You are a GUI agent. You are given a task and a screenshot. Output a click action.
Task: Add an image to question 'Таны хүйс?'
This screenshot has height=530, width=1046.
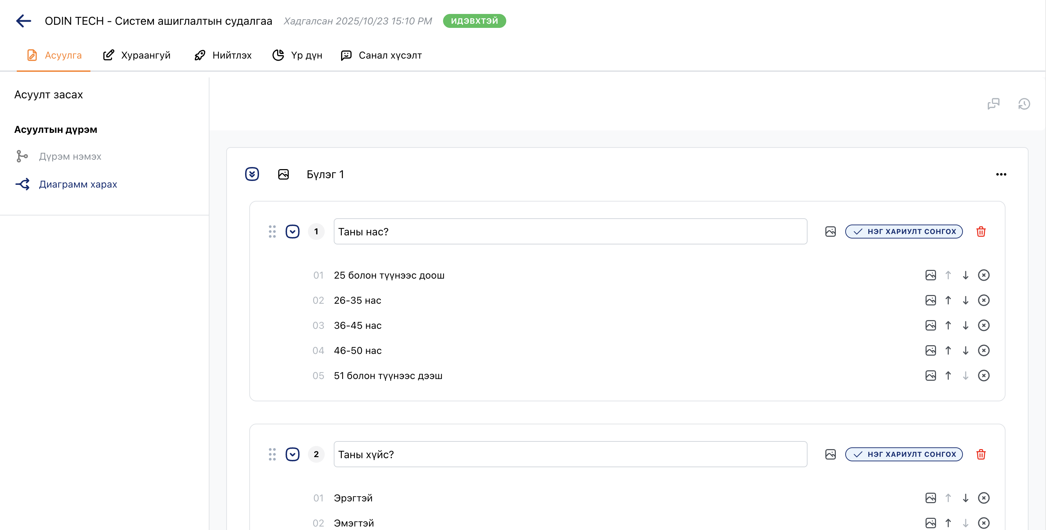click(x=830, y=454)
